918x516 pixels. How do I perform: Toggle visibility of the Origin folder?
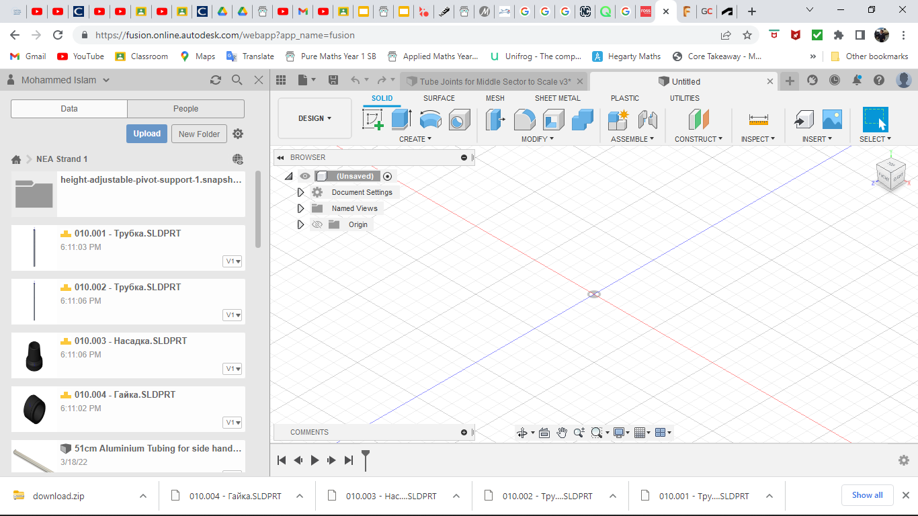pyautogui.click(x=317, y=224)
